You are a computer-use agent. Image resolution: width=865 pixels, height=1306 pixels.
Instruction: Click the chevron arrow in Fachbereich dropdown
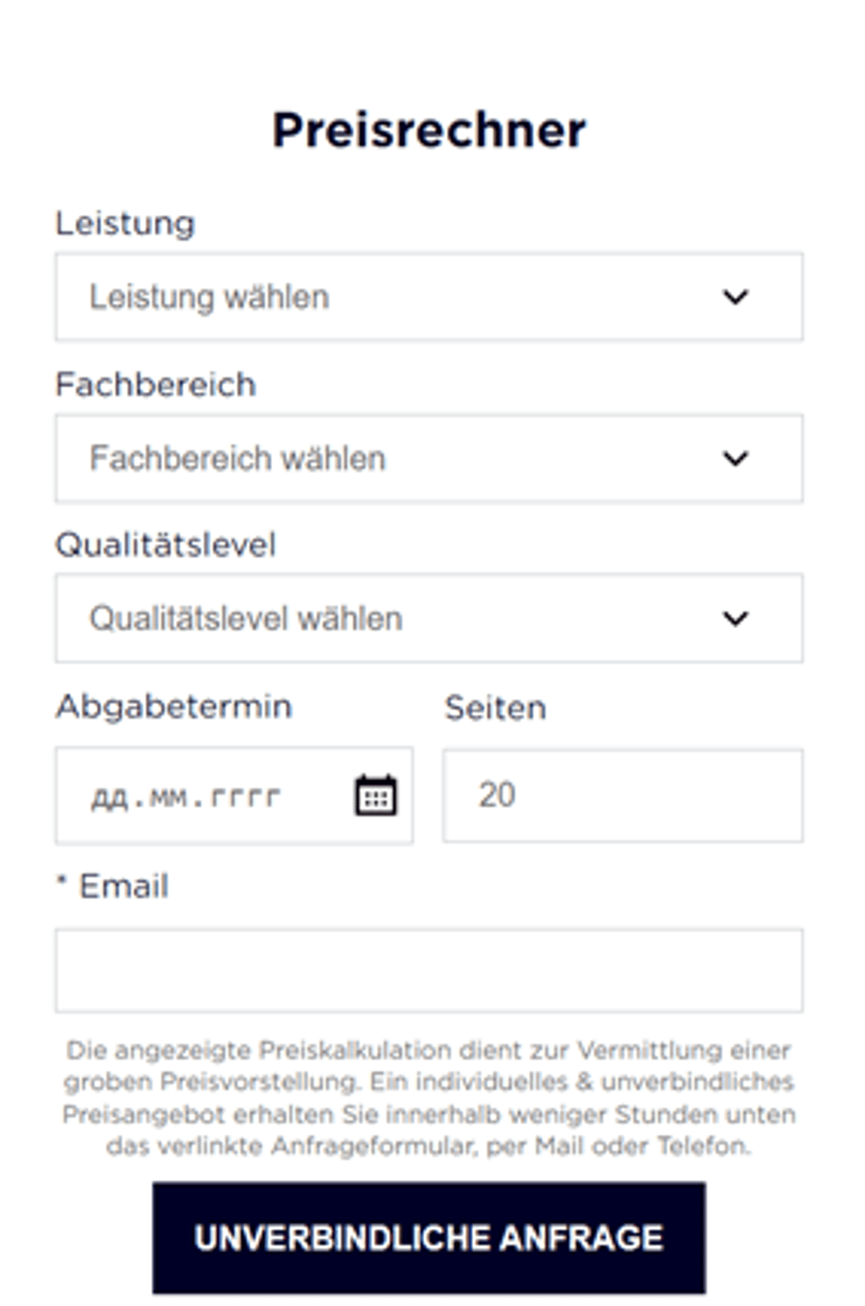click(735, 459)
